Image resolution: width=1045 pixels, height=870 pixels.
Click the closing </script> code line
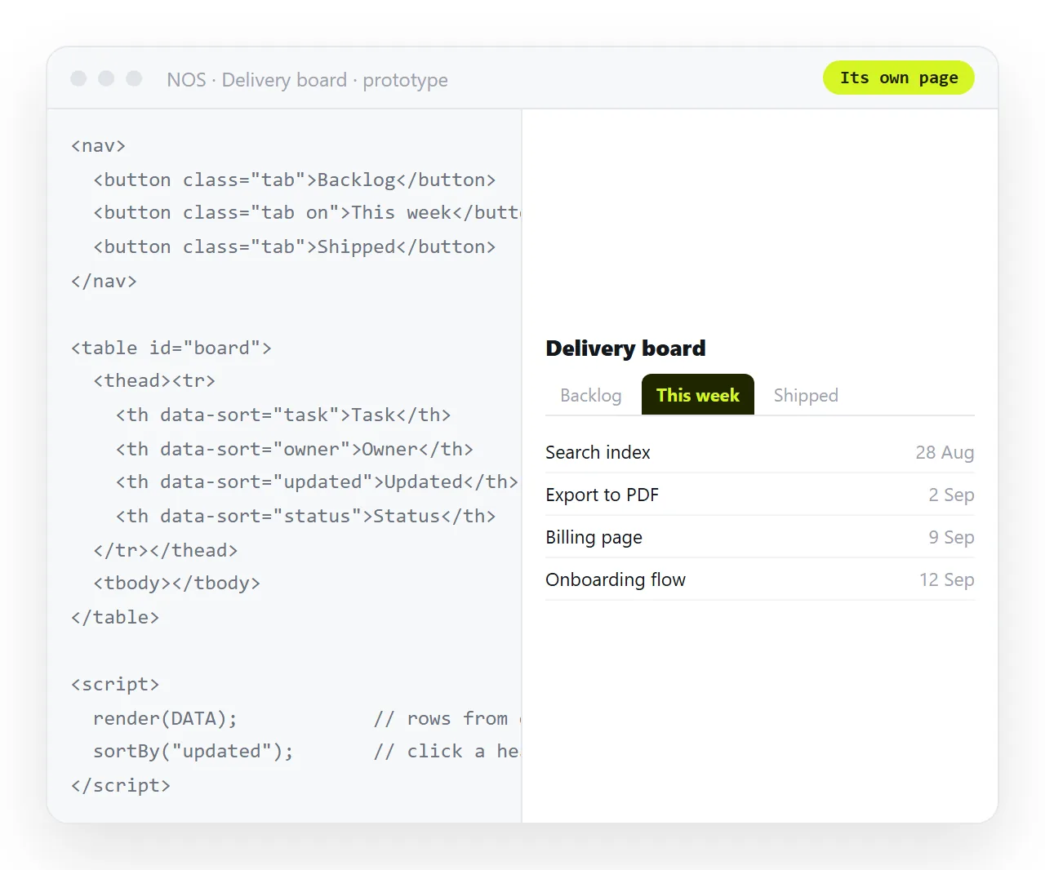tap(121, 785)
